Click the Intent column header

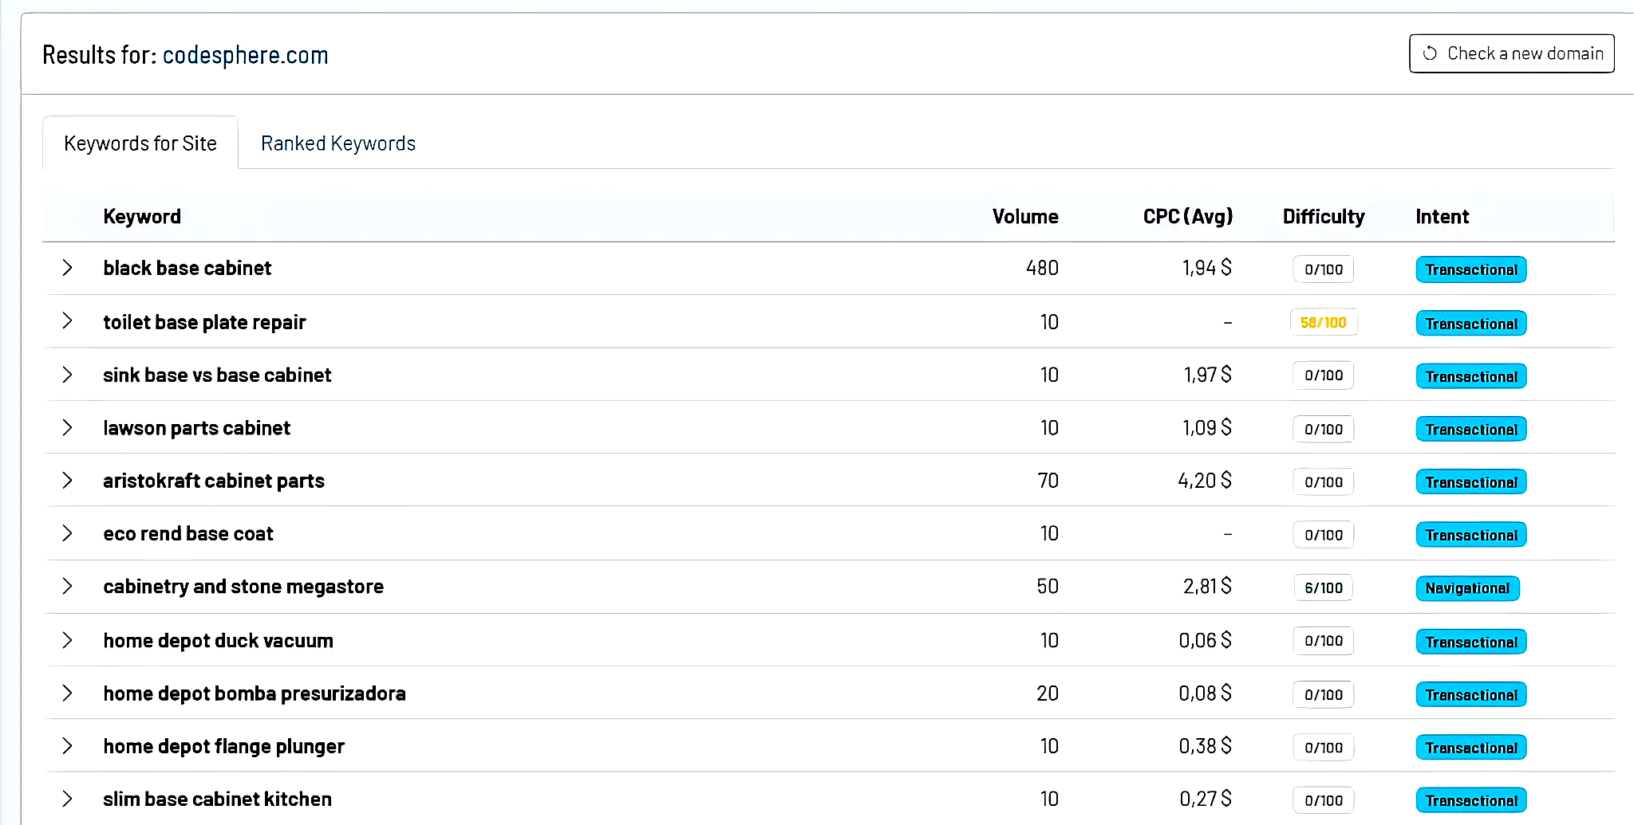[x=1442, y=217]
